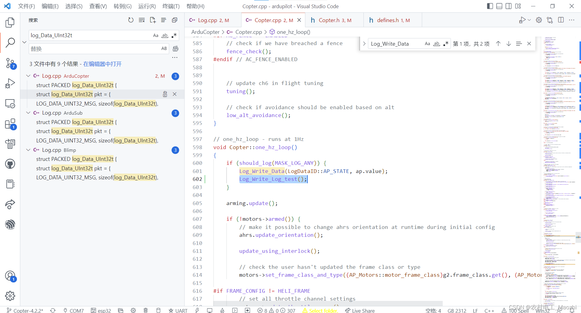Open new search editor

[153, 20]
